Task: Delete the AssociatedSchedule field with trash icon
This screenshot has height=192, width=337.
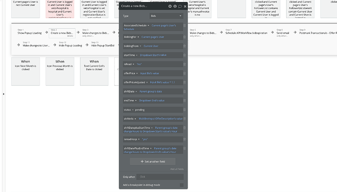Action: pyautogui.click(x=185, y=25)
